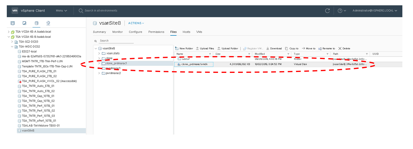The image size is (413, 149).
Task: Open the Monitor tab
Action: coord(117,32)
